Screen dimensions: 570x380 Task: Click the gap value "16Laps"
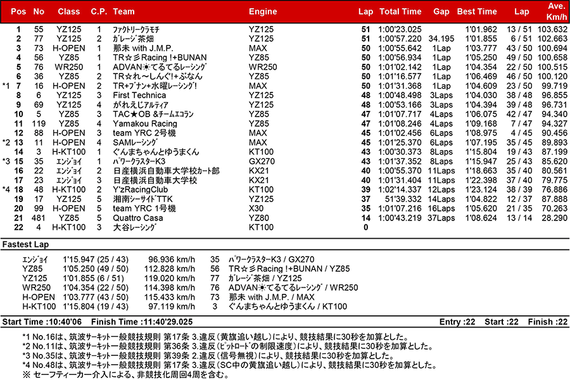click(441, 208)
